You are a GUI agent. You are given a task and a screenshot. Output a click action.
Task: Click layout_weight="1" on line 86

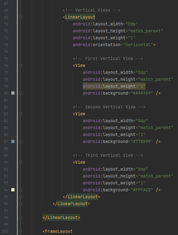(x=114, y=134)
